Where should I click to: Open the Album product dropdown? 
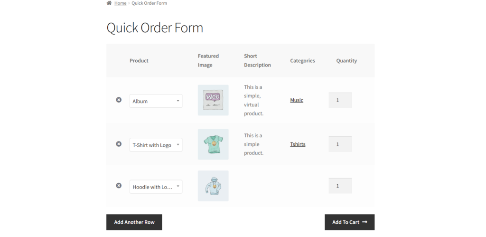click(x=156, y=101)
